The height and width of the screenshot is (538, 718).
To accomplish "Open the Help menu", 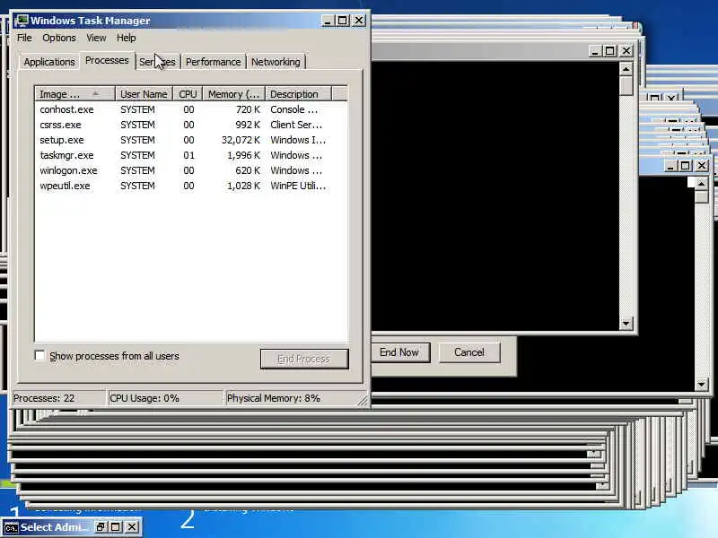I will tap(126, 38).
